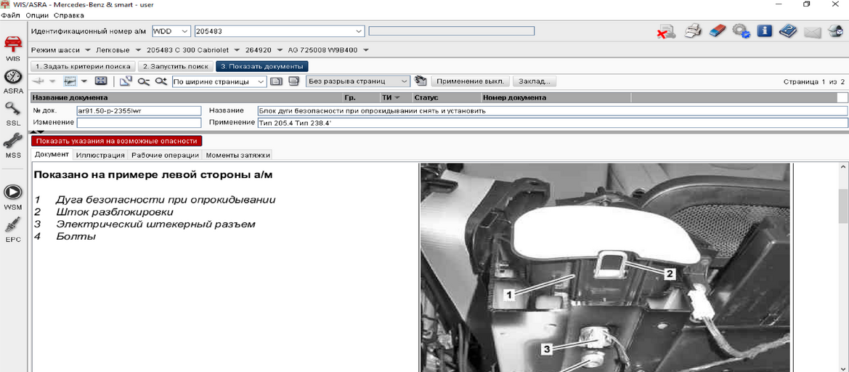Image resolution: width=849 pixels, height=372 pixels.
Task: Click the grey envelope mail icon
Action: [x=813, y=33]
